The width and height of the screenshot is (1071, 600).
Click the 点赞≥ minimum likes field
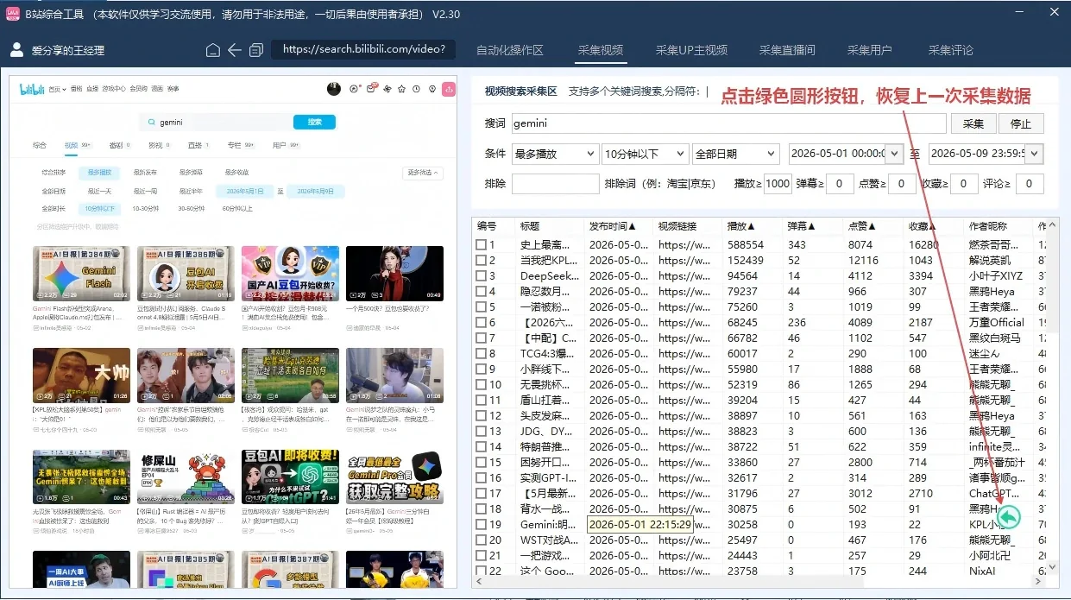coord(902,183)
